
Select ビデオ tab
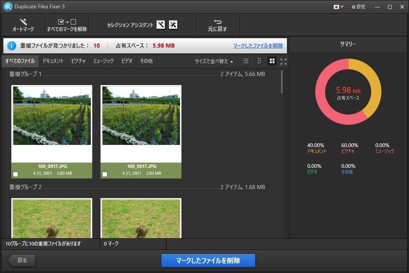[x=127, y=61]
